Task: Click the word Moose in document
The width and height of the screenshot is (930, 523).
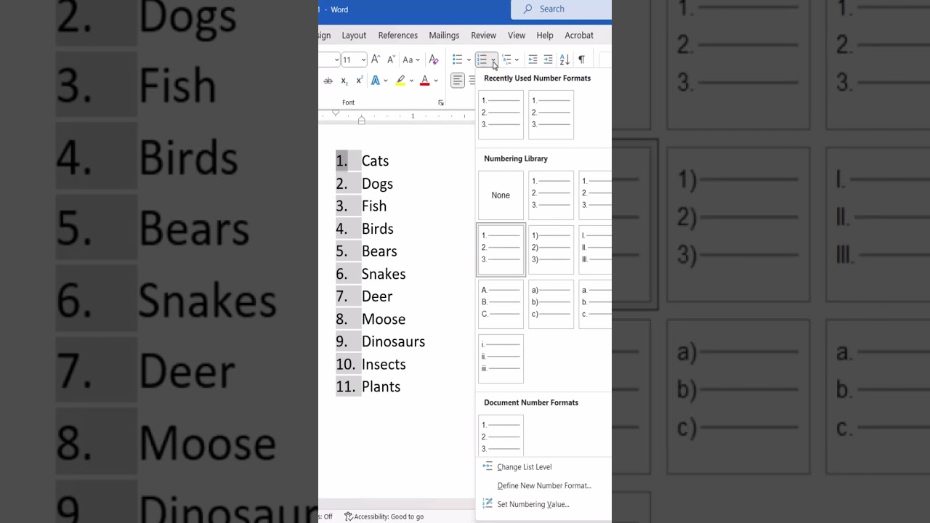Action: click(384, 320)
